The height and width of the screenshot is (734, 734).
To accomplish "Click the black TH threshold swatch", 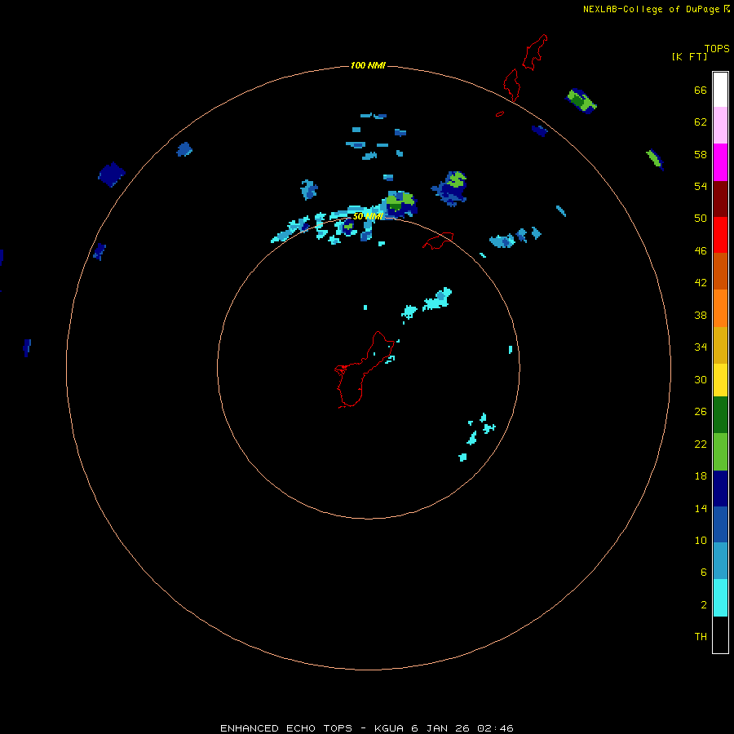I will coord(720,635).
